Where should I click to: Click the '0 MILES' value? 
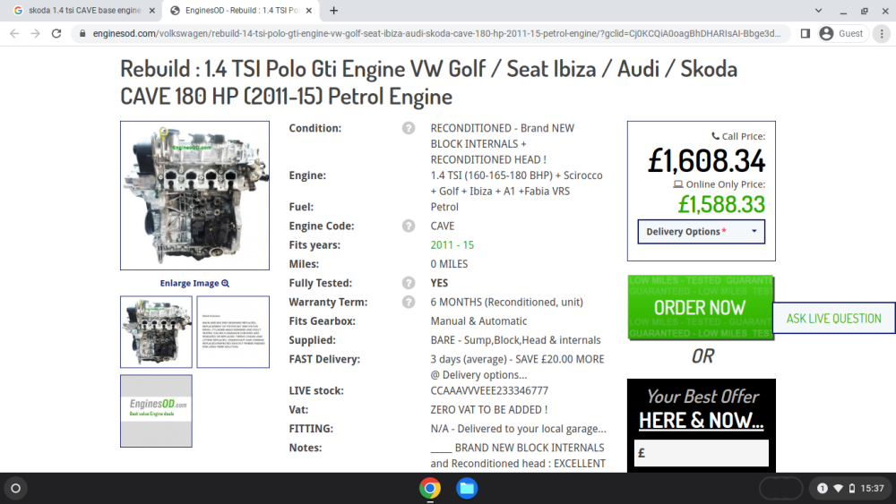tap(449, 264)
